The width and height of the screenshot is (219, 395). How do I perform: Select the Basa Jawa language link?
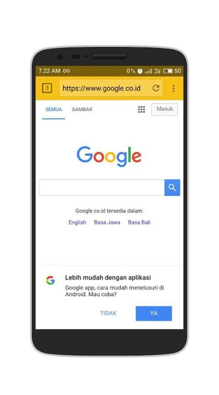tap(107, 223)
